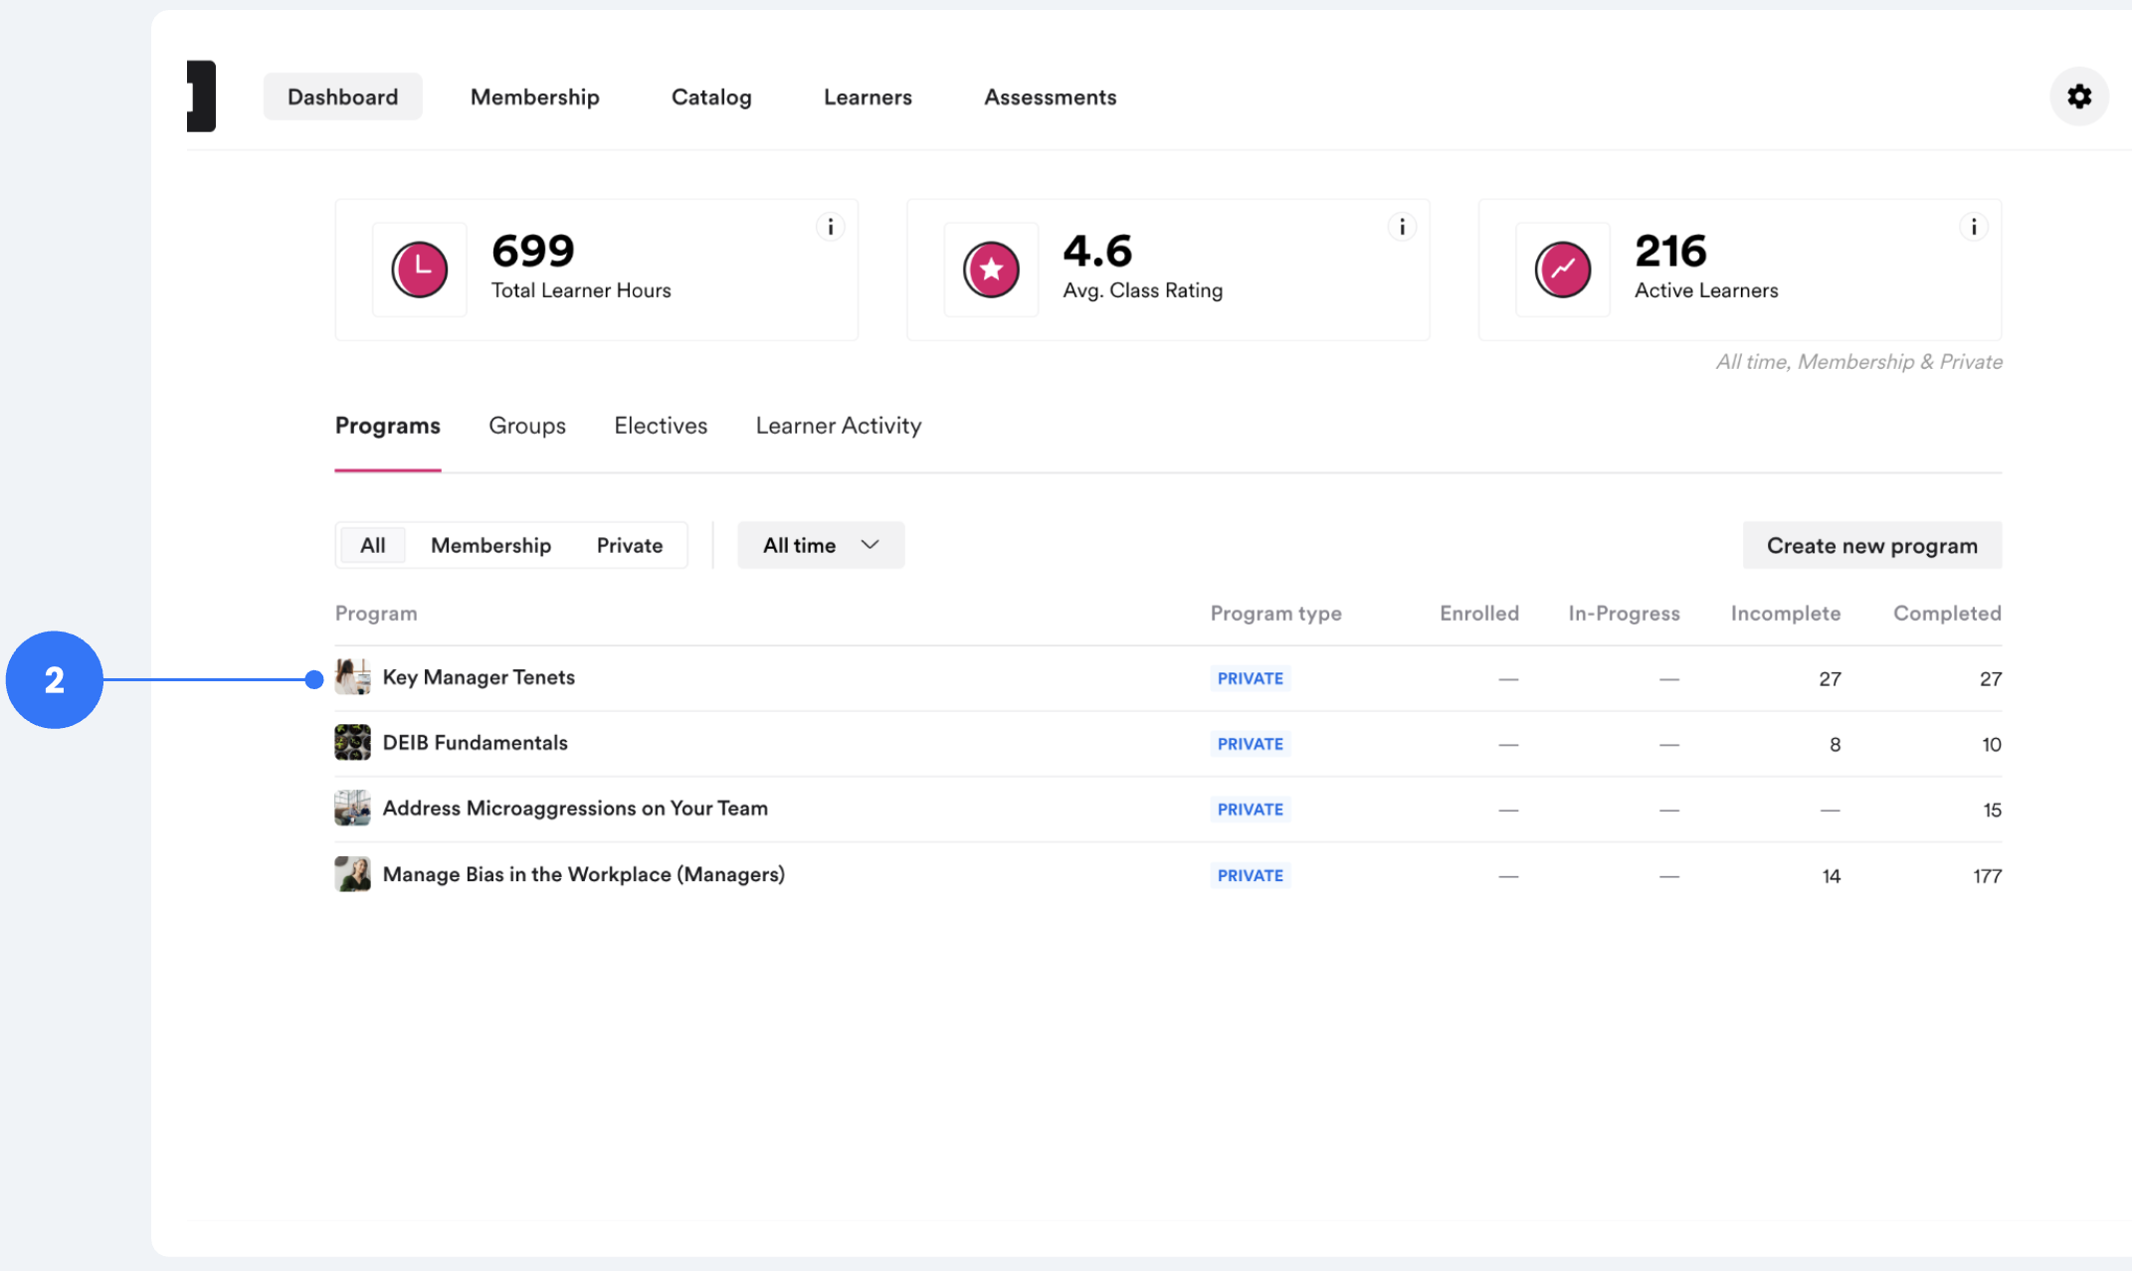Viewport: 2132px width, 1271px height.
Task: Open the Assessments nav item
Action: point(1051,96)
